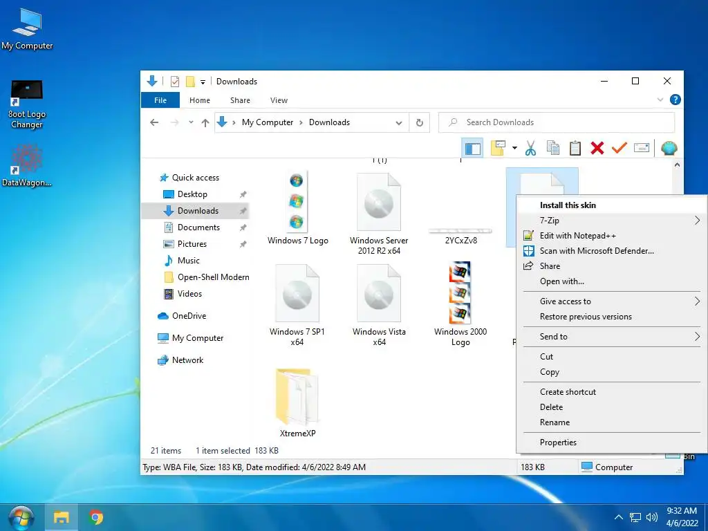Click New folder icon in title bar
The image size is (708, 531).
coord(190,82)
